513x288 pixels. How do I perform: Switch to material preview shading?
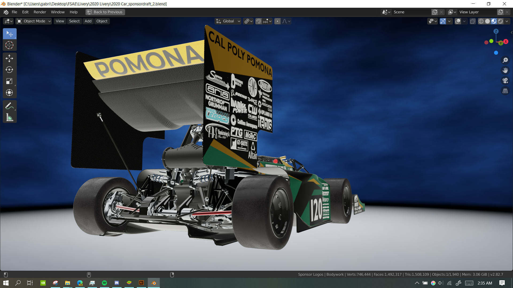coord(494,21)
